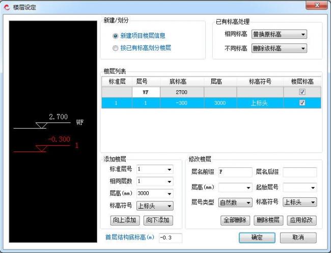Screen dimensions: 331x253
Task: Select the WF row's 底标高 cell
Action: pos(182,92)
